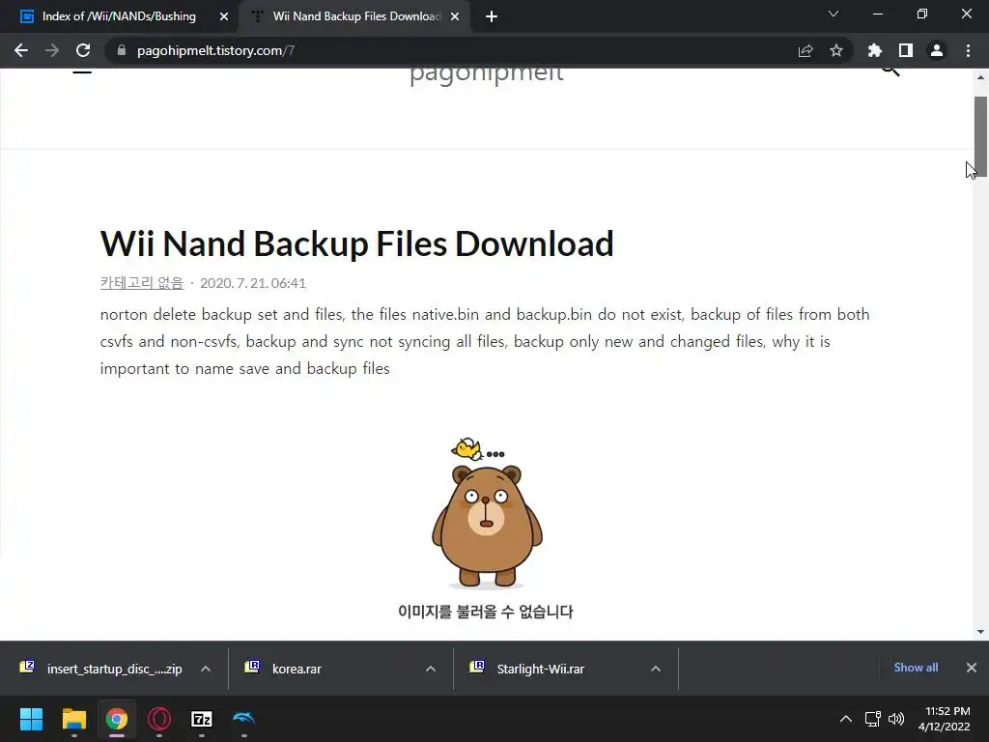Open downloaded Starlight-Wii.rar file
The height and width of the screenshot is (742, 989).
[527, 669]
